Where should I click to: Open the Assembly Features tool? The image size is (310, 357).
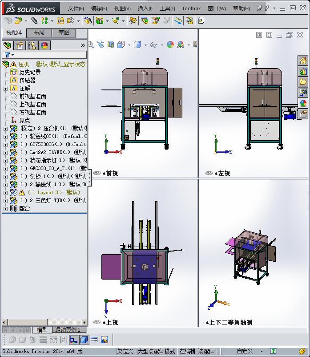(x=100, y=21)
